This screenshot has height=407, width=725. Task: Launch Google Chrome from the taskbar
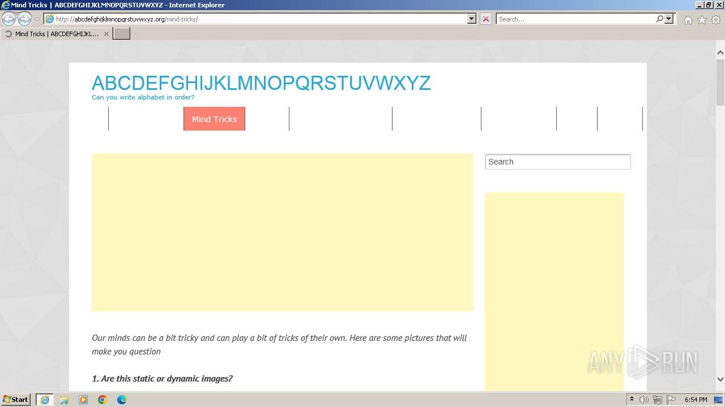[103, 400]
